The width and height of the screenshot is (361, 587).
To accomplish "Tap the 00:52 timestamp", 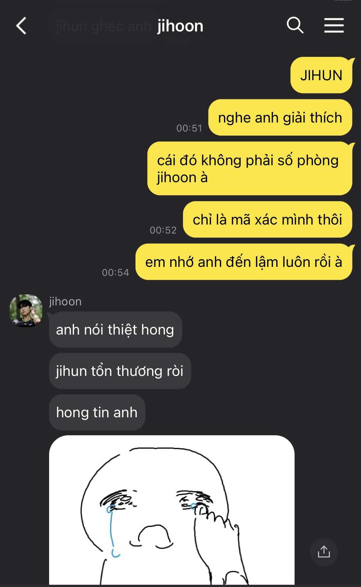I will (163, 230).
